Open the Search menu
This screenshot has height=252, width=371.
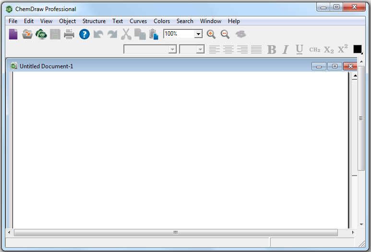point(185,21)
